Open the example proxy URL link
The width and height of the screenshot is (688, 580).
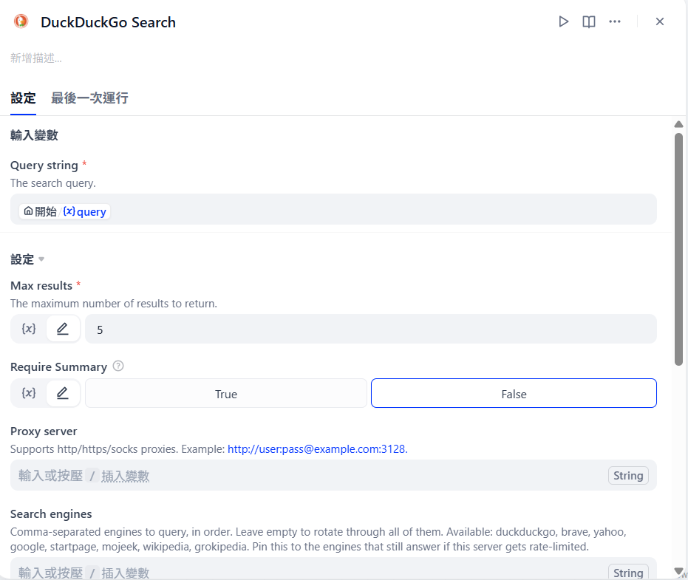click(318, 449)
